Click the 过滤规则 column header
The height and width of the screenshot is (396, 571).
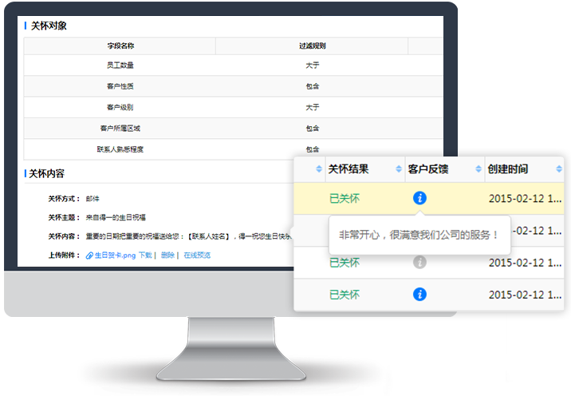click(x=312, y=46)
